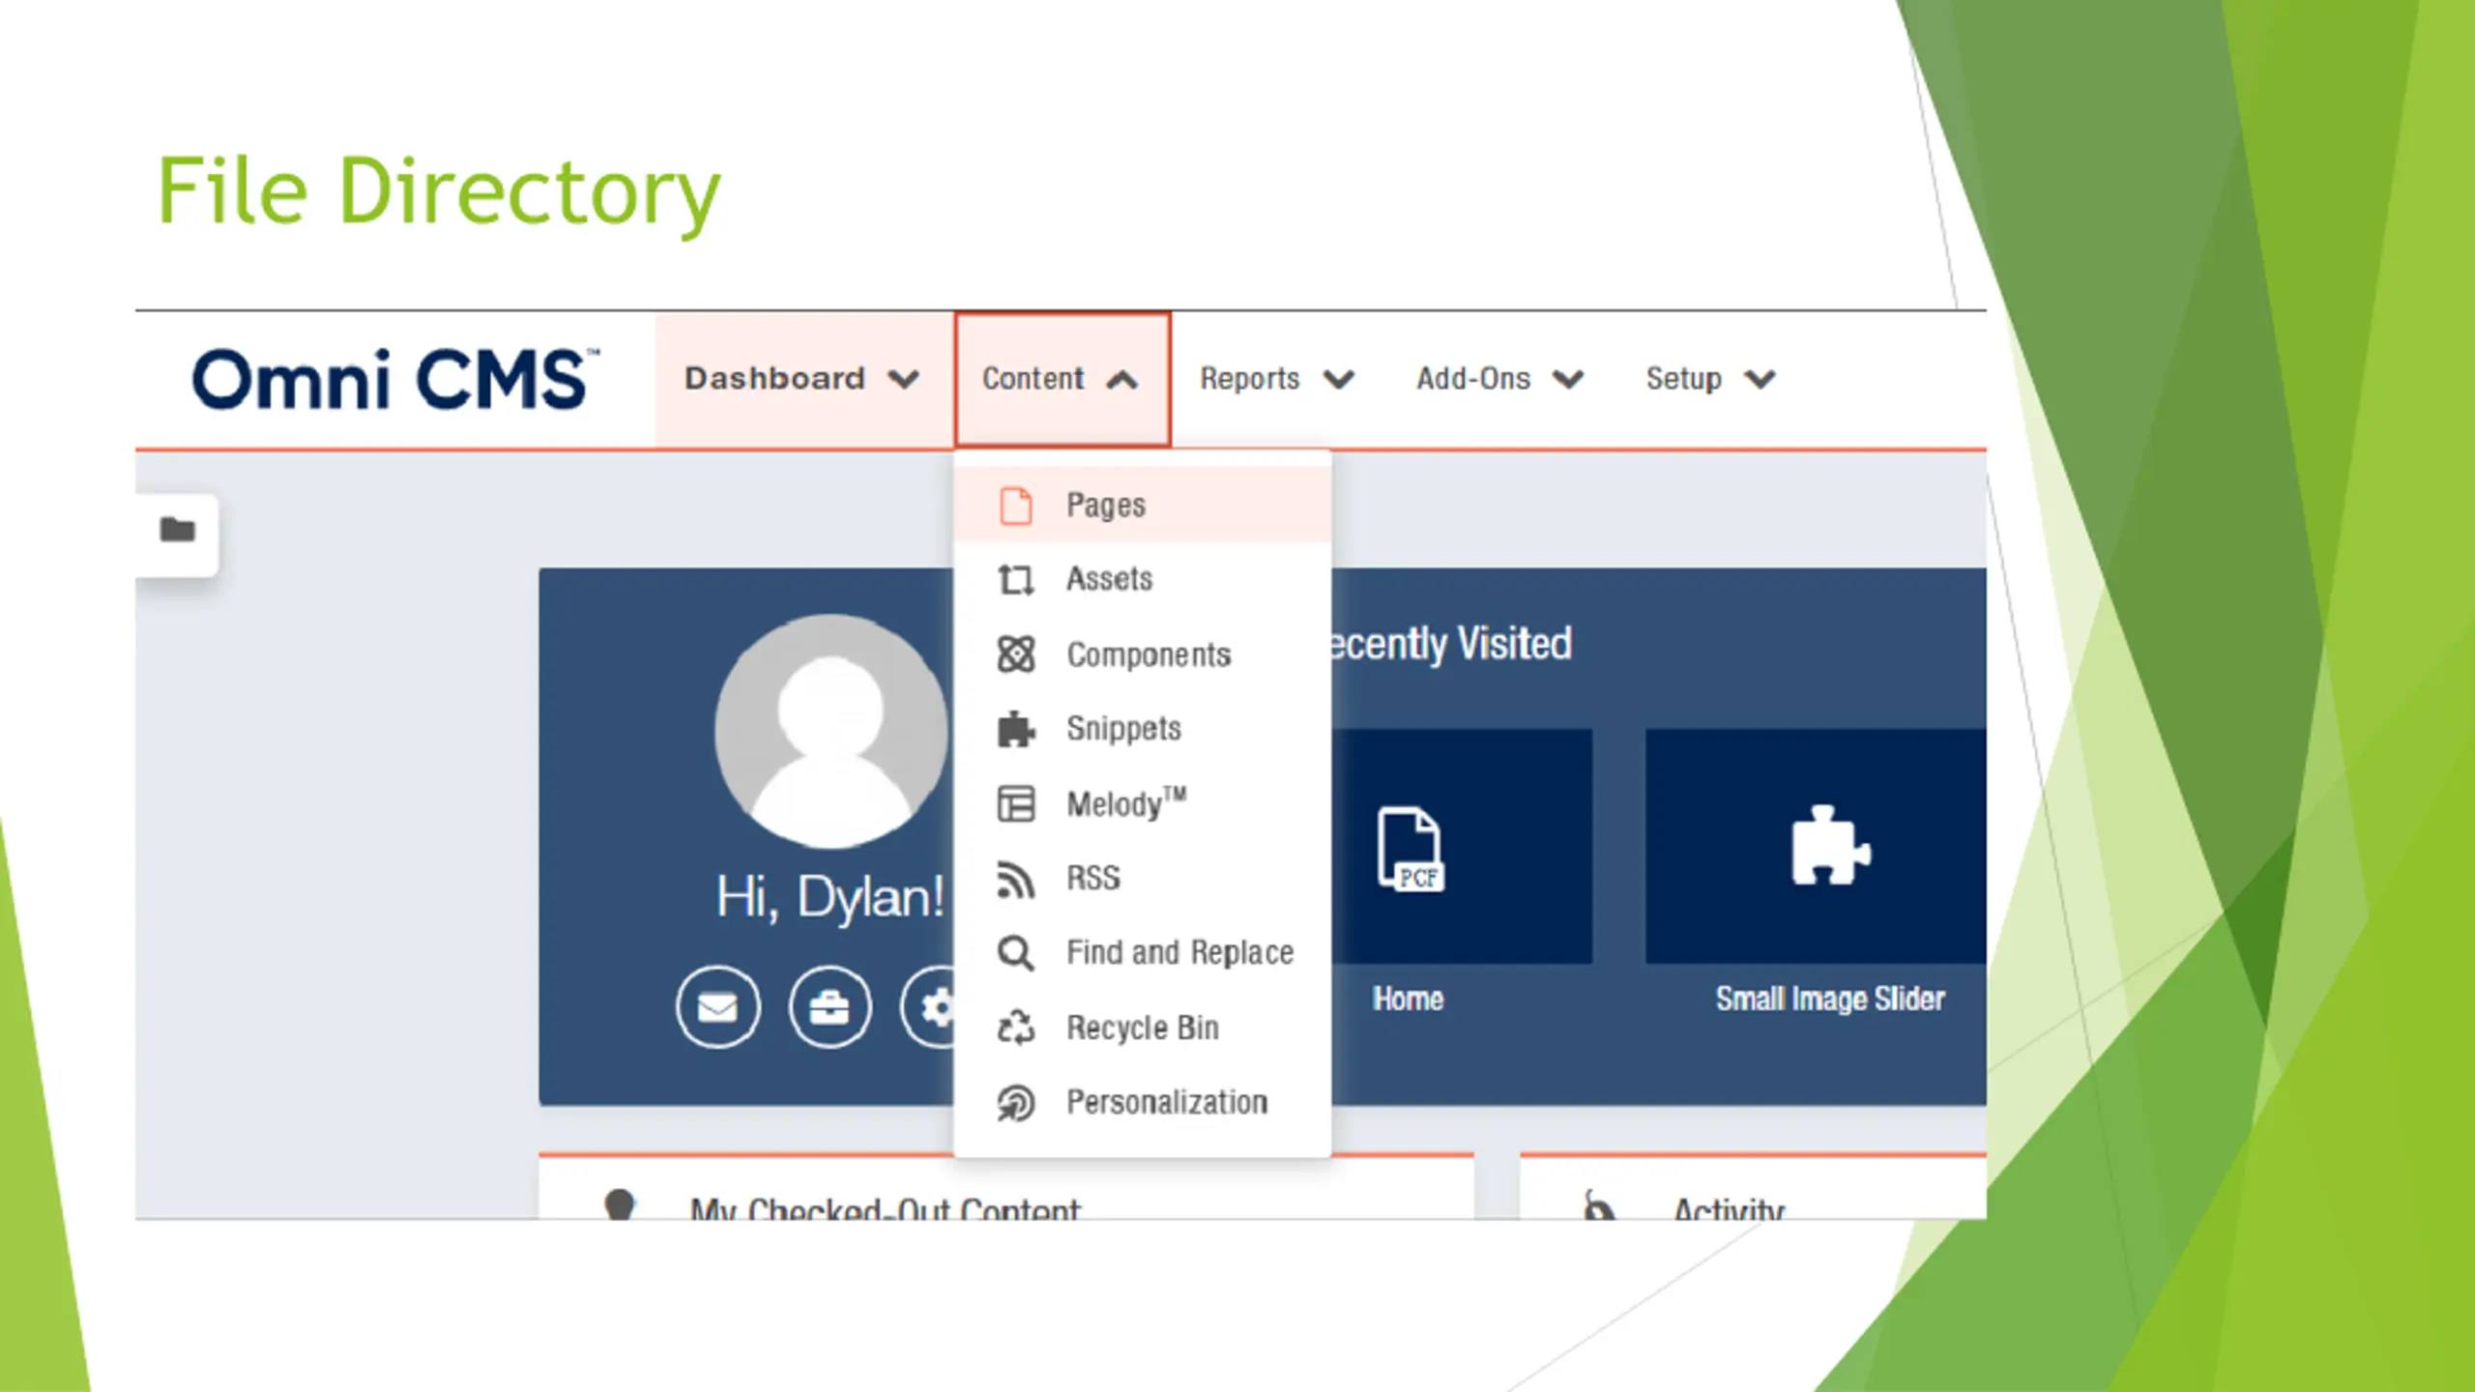Click the Pages document icon

click(1015, 506)
